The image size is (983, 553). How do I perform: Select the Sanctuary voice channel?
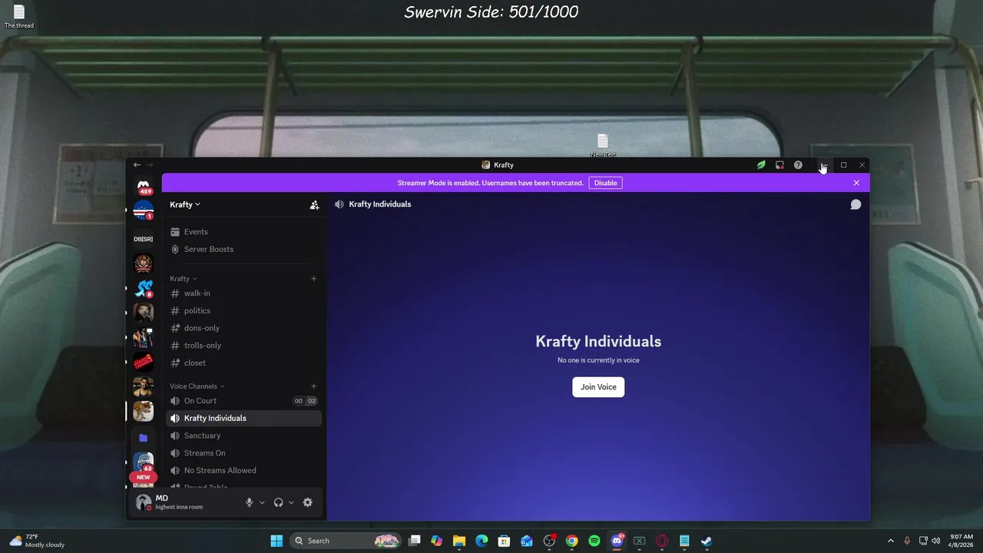(243, 435)
